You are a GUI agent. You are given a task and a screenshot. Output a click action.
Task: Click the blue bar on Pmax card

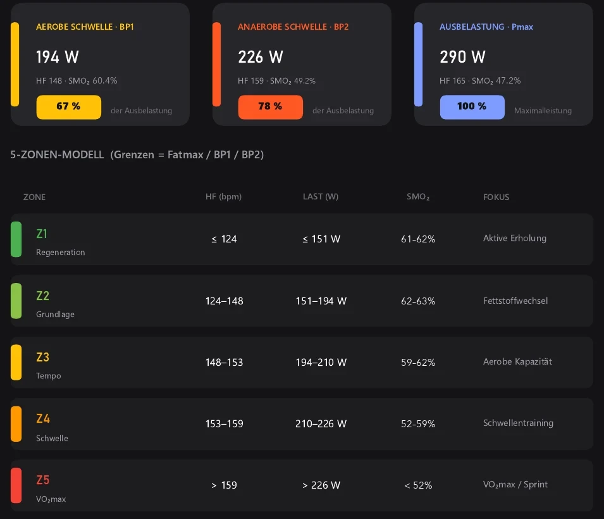tap(418, 64)
